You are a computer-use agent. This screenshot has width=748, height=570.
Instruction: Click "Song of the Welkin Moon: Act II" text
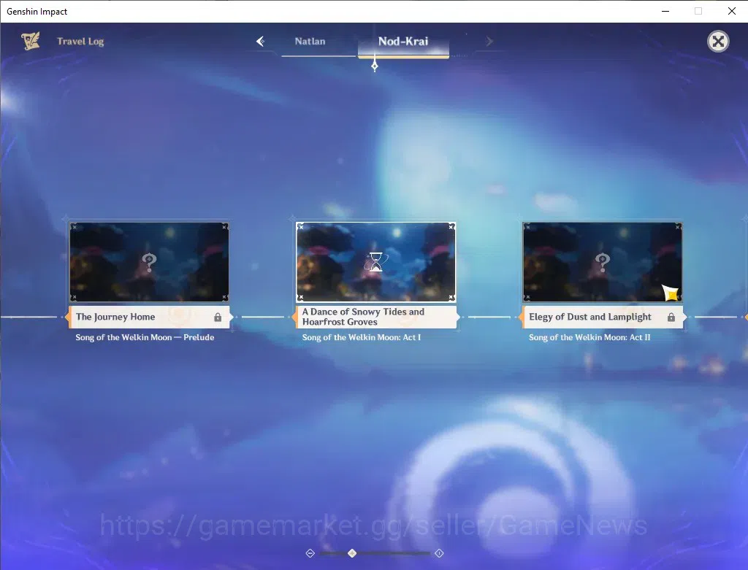[x=589, y=337]
